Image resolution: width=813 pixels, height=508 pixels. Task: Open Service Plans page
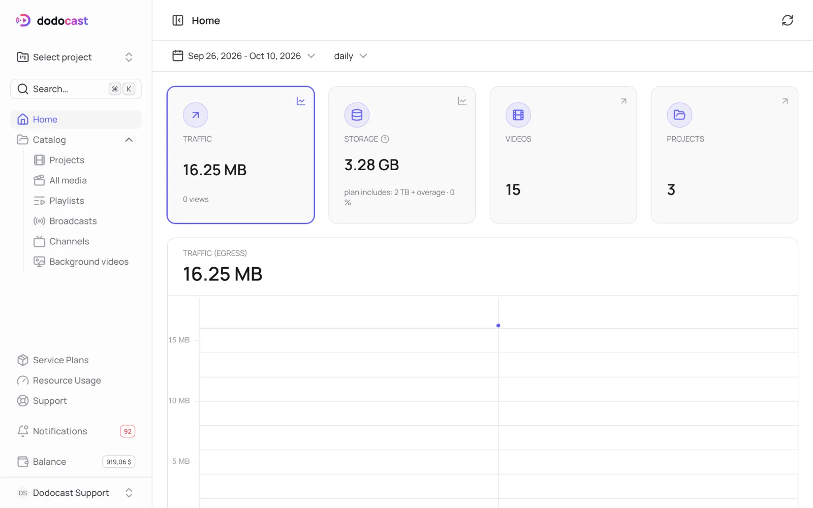coord(60,360)
